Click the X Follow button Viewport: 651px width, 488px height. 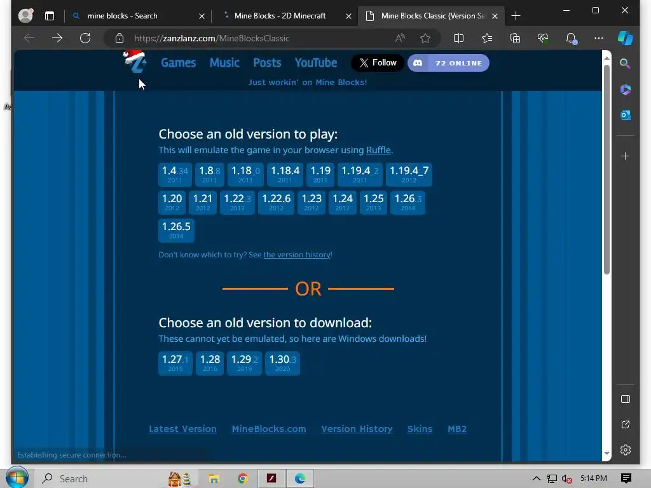(x=378, y=63)
